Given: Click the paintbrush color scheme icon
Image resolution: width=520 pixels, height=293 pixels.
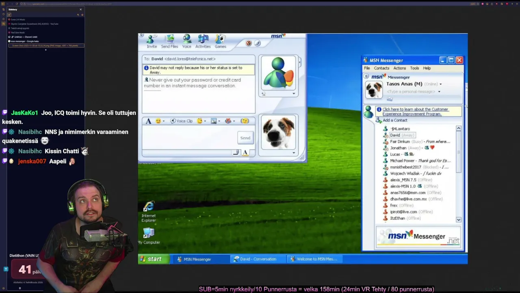Looking at the screenshot, I should [x=257, y=43].
